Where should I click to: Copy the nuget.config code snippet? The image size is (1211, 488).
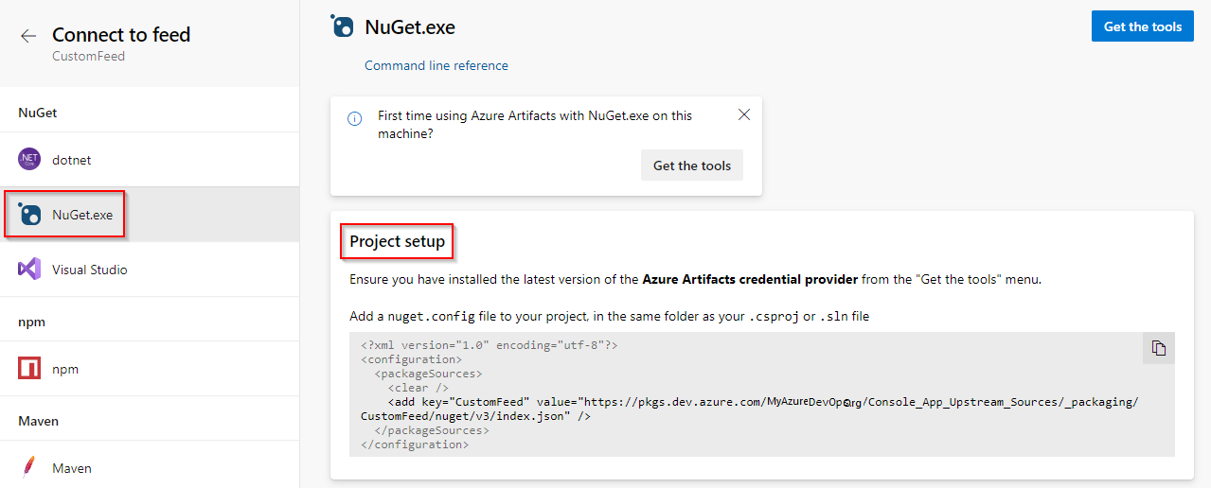pos(1158,348)
